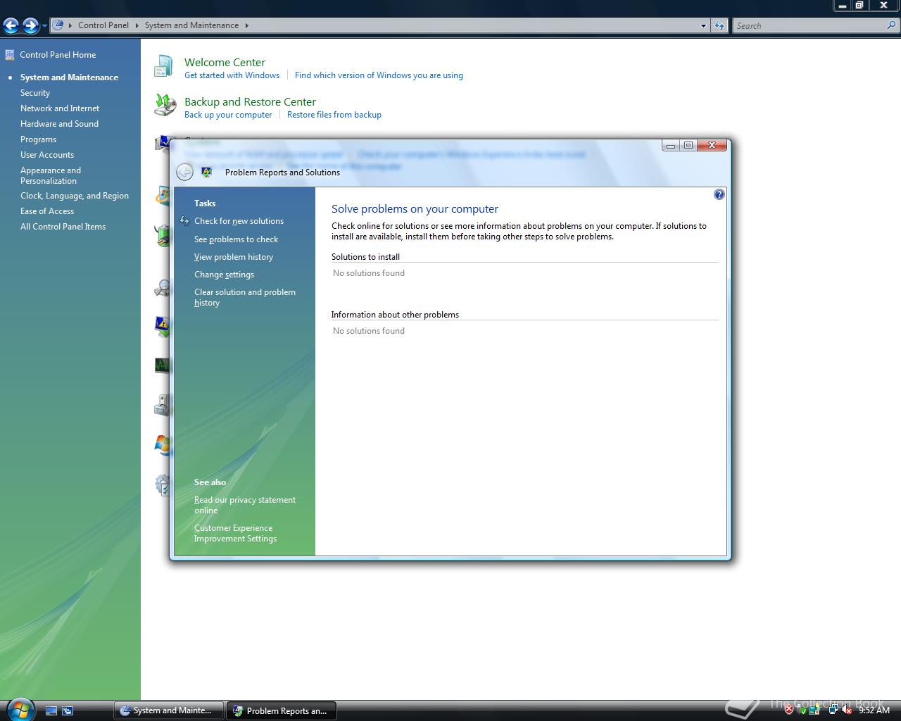The image size is (901, 721).
Task: Click the green check mark tray icon
Action: click(802, 710)
